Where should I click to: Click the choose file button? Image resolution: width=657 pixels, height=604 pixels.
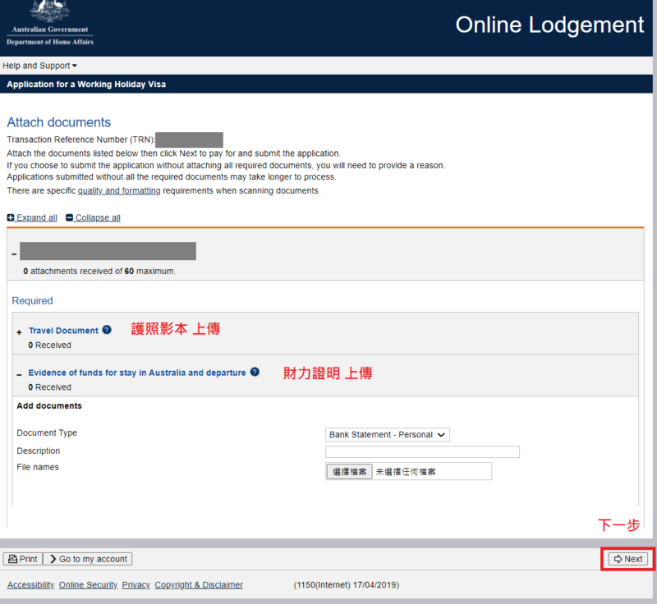tap(349, 472)
